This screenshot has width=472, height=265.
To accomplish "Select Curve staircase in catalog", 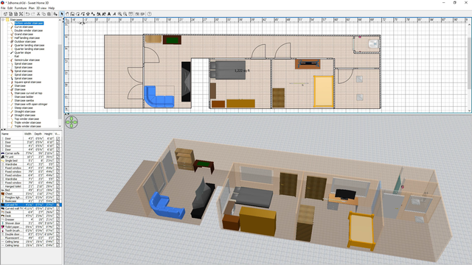I will pyautogui.click(x=24, y=26).
